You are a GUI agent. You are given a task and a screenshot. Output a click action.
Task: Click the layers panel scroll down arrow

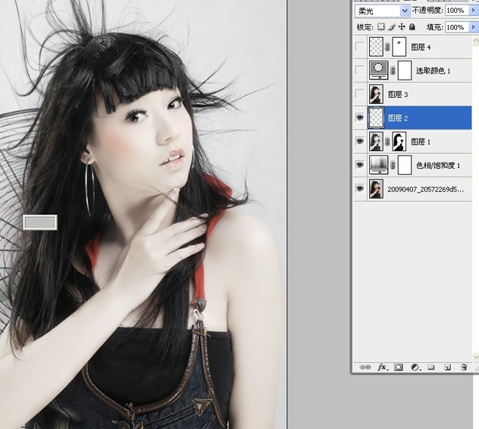[x=476, y=356]
